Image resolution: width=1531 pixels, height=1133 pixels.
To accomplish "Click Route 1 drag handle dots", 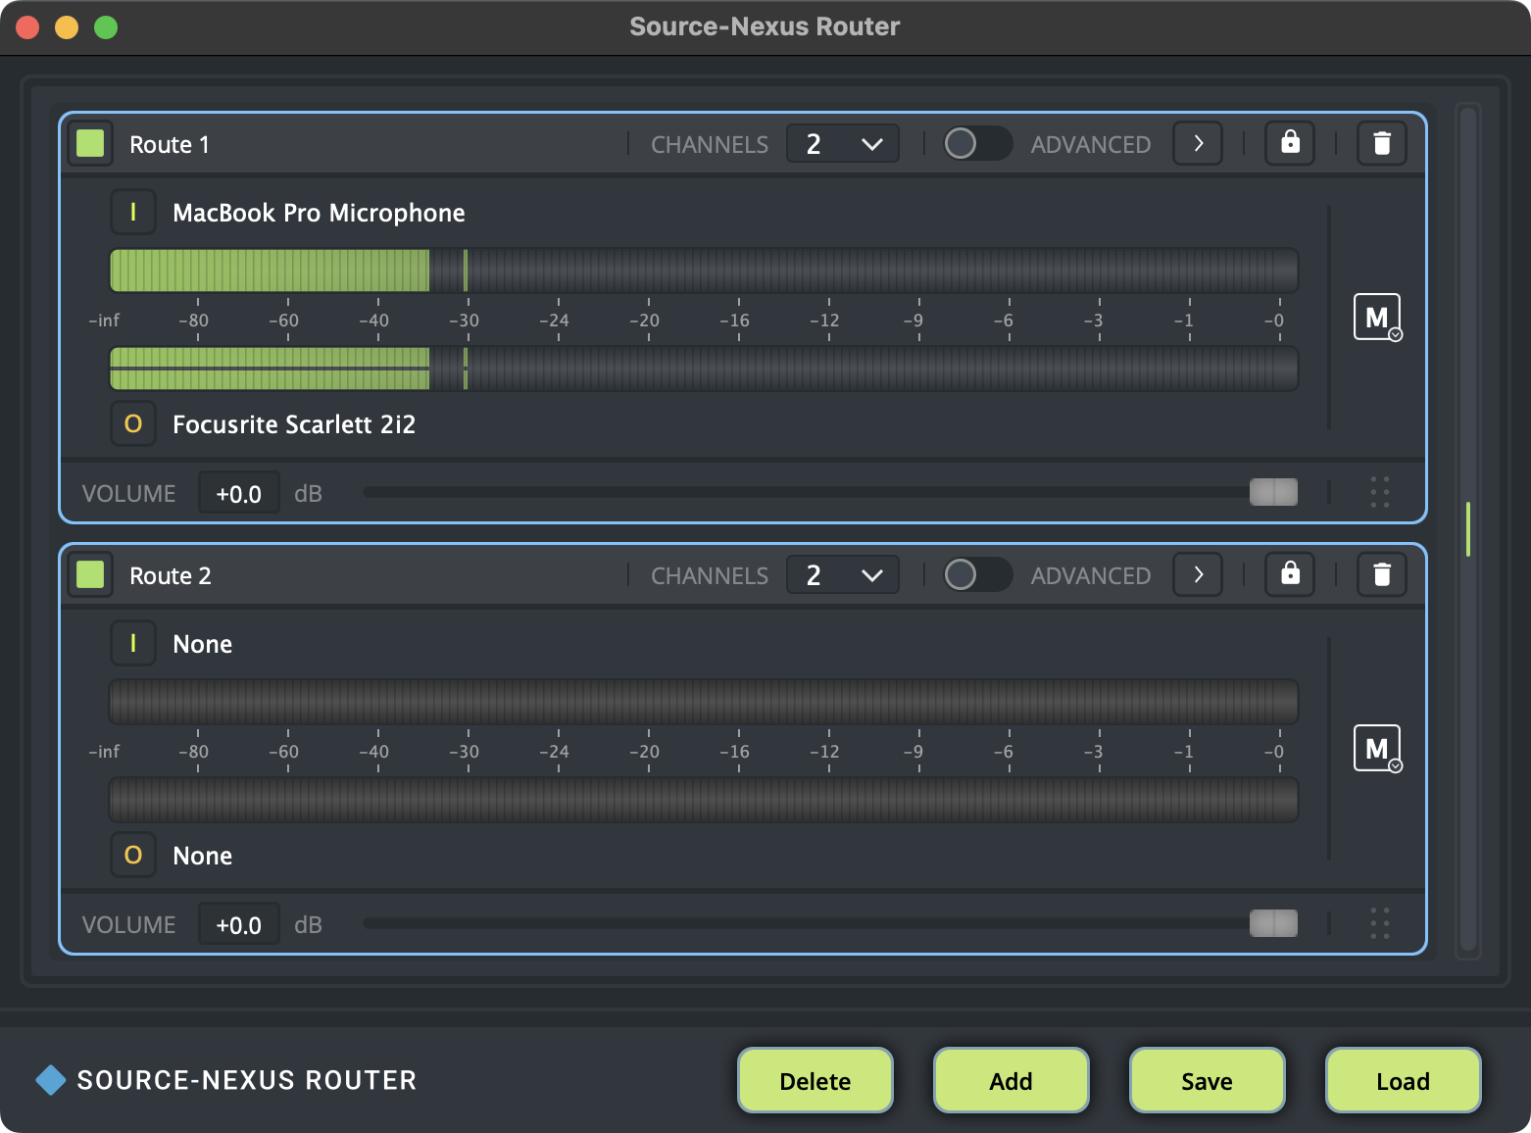I will click(1379, 492).
